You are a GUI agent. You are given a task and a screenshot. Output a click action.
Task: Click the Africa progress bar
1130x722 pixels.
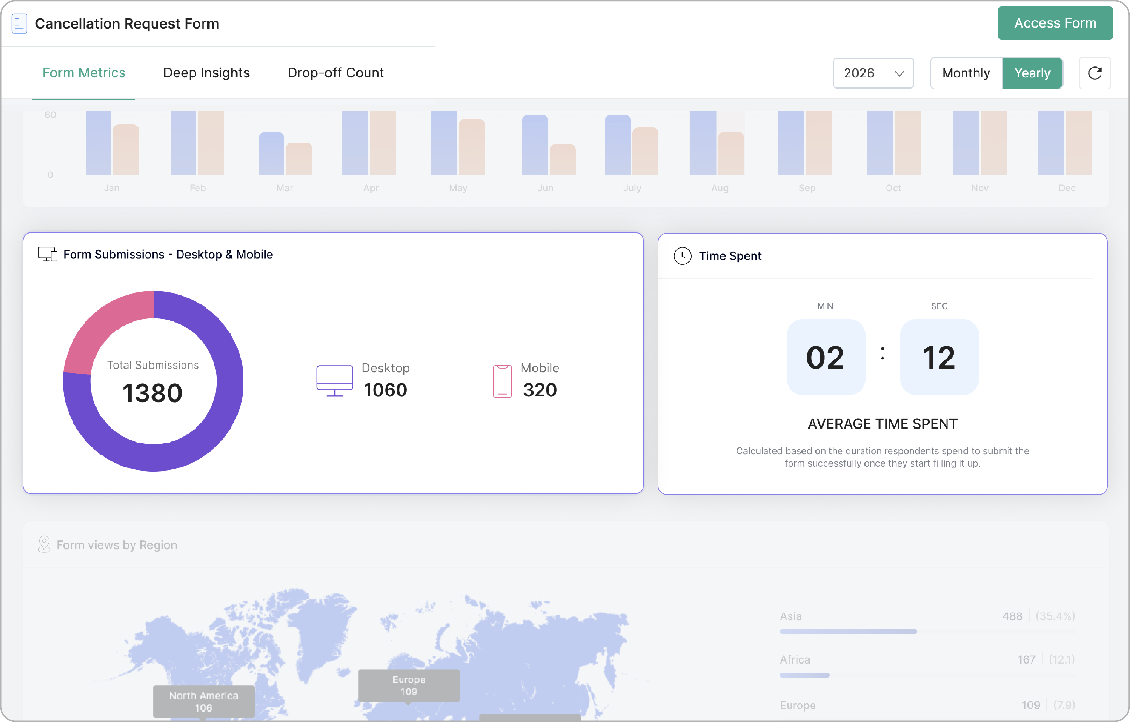(x=927, y=675)
